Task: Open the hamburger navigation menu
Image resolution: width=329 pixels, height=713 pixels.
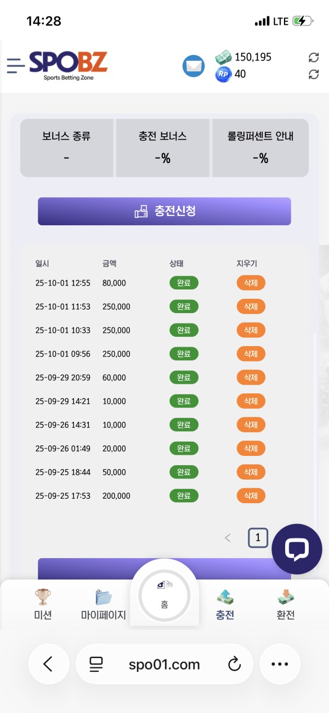Action: point(15,65)
